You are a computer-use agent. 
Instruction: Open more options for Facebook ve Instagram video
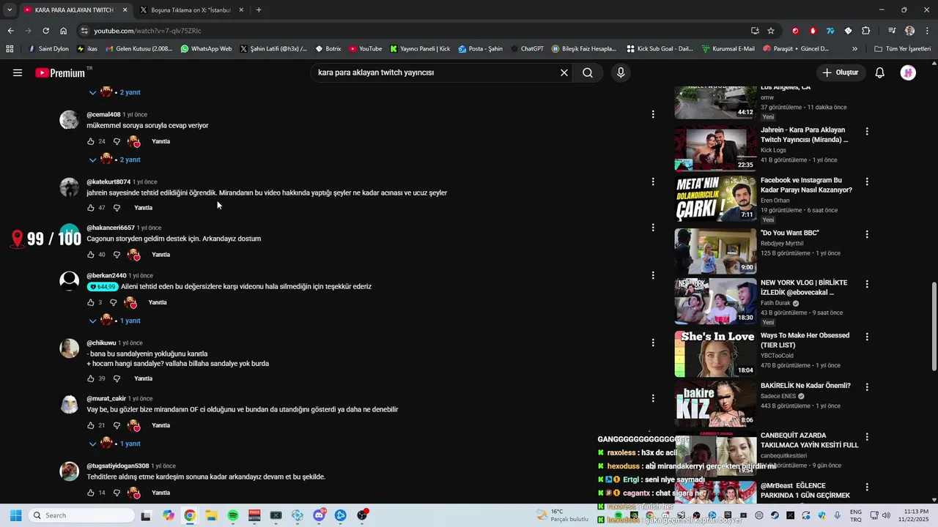click(867, 182)
